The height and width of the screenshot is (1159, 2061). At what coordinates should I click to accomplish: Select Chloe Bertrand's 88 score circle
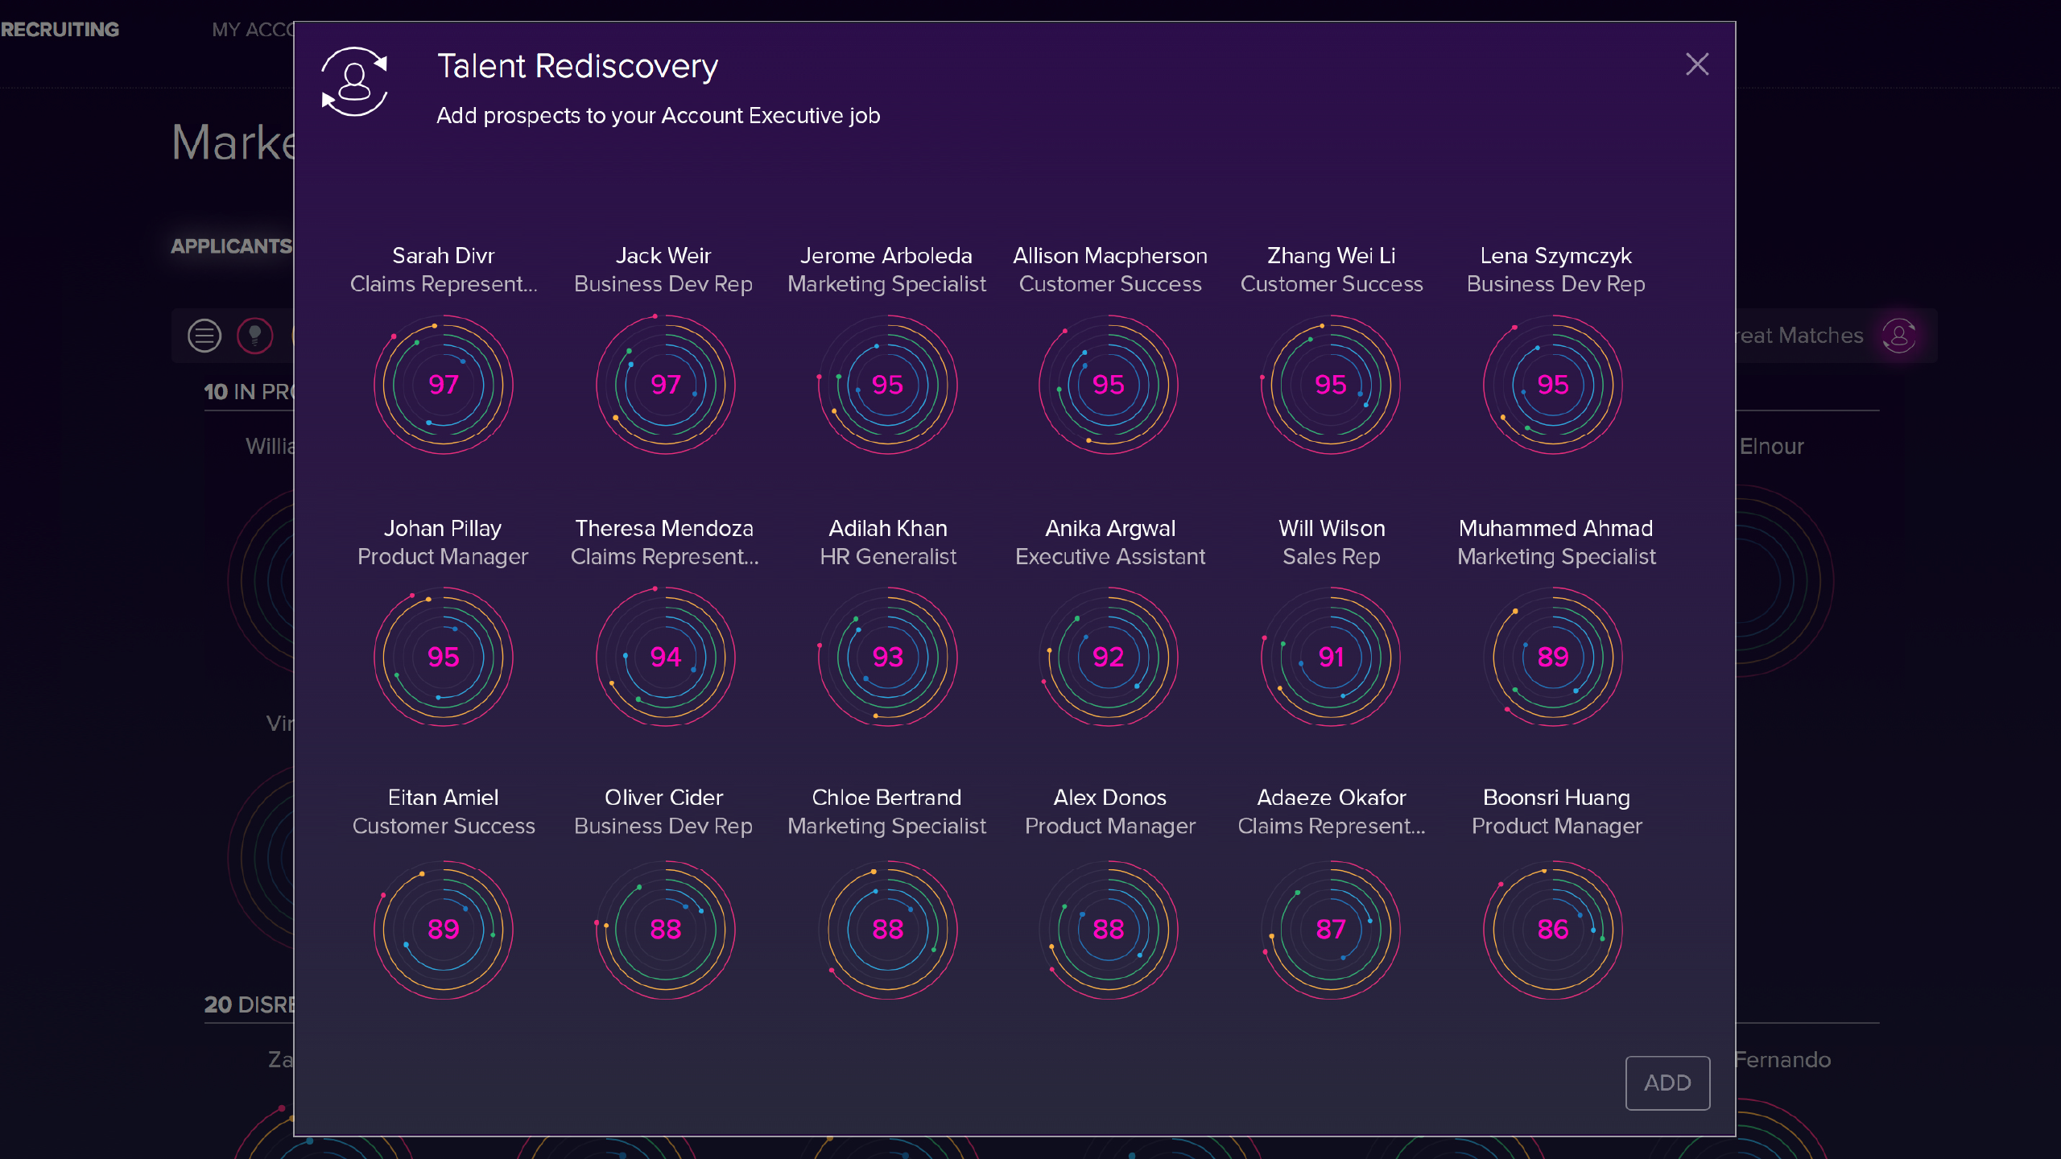pyautogui.click(x=887, y=930)
